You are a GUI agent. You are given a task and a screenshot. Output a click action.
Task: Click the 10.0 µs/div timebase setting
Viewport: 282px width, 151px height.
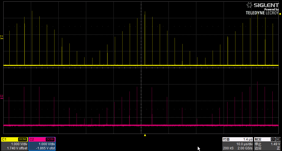click(245, 144)
